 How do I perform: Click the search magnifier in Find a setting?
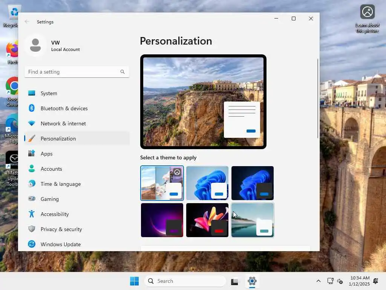tap(123, 72)
